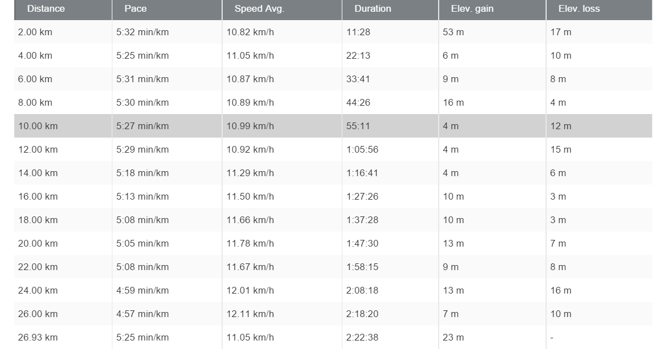This screenshot has height=359, width=672.
Task: Select the 20.00 km split row
Action: [38, 244]
